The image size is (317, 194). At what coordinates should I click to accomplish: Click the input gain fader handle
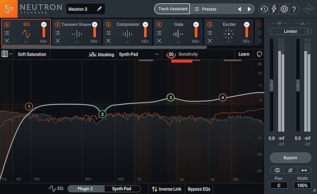tap(272, 86)
